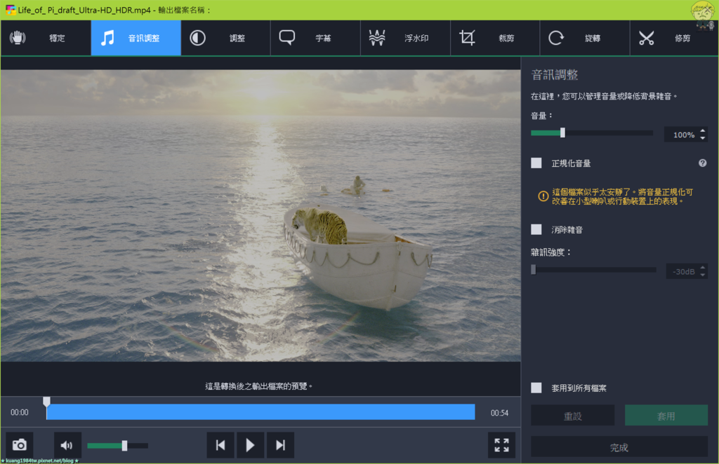Enable the 正規化音量 checkbox
The width and height of the screenshot is (719, 464).
(x=536, y=163)
